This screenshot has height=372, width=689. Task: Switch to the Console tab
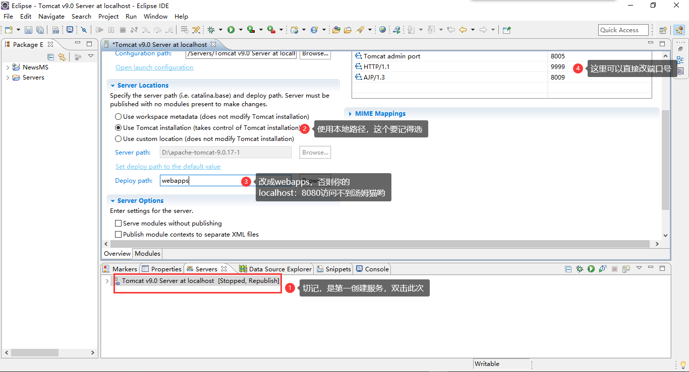(372, 269)
